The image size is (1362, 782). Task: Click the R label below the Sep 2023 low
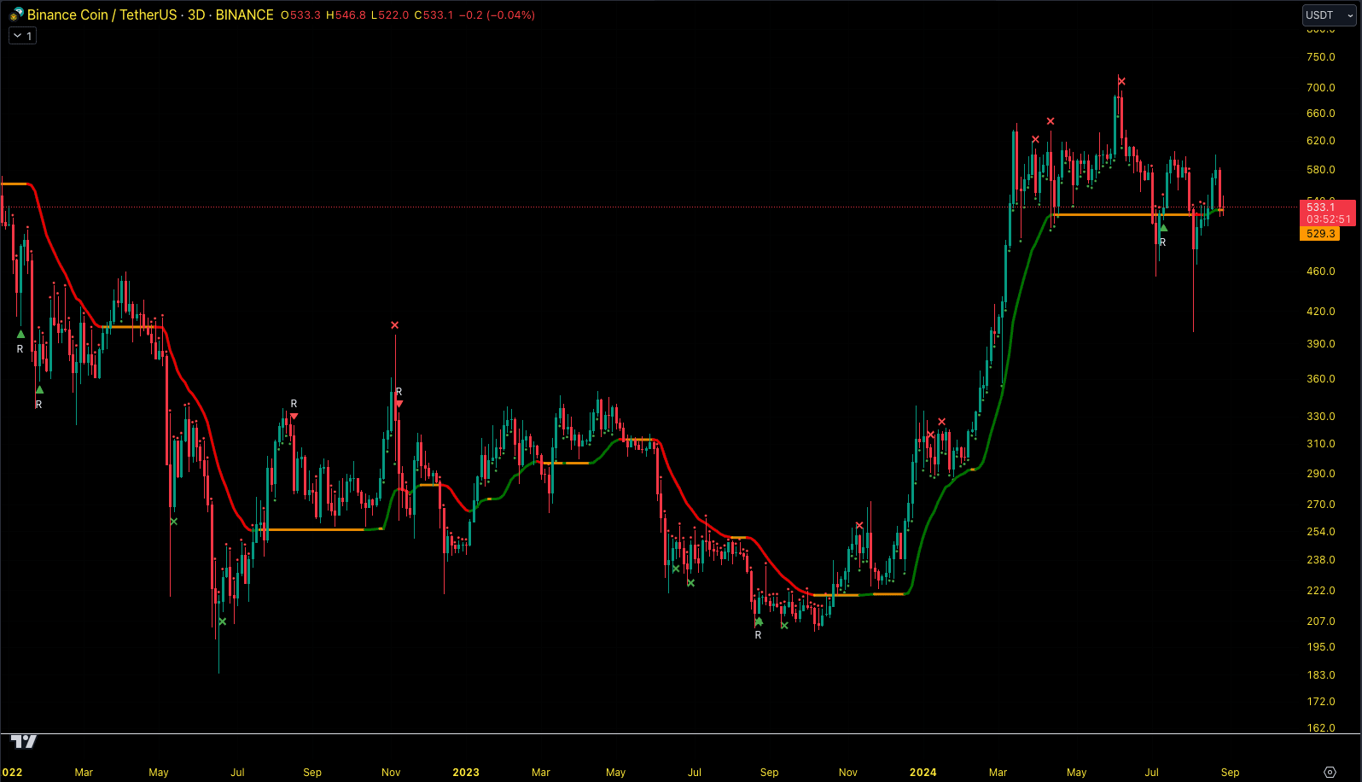click(758, 635)
